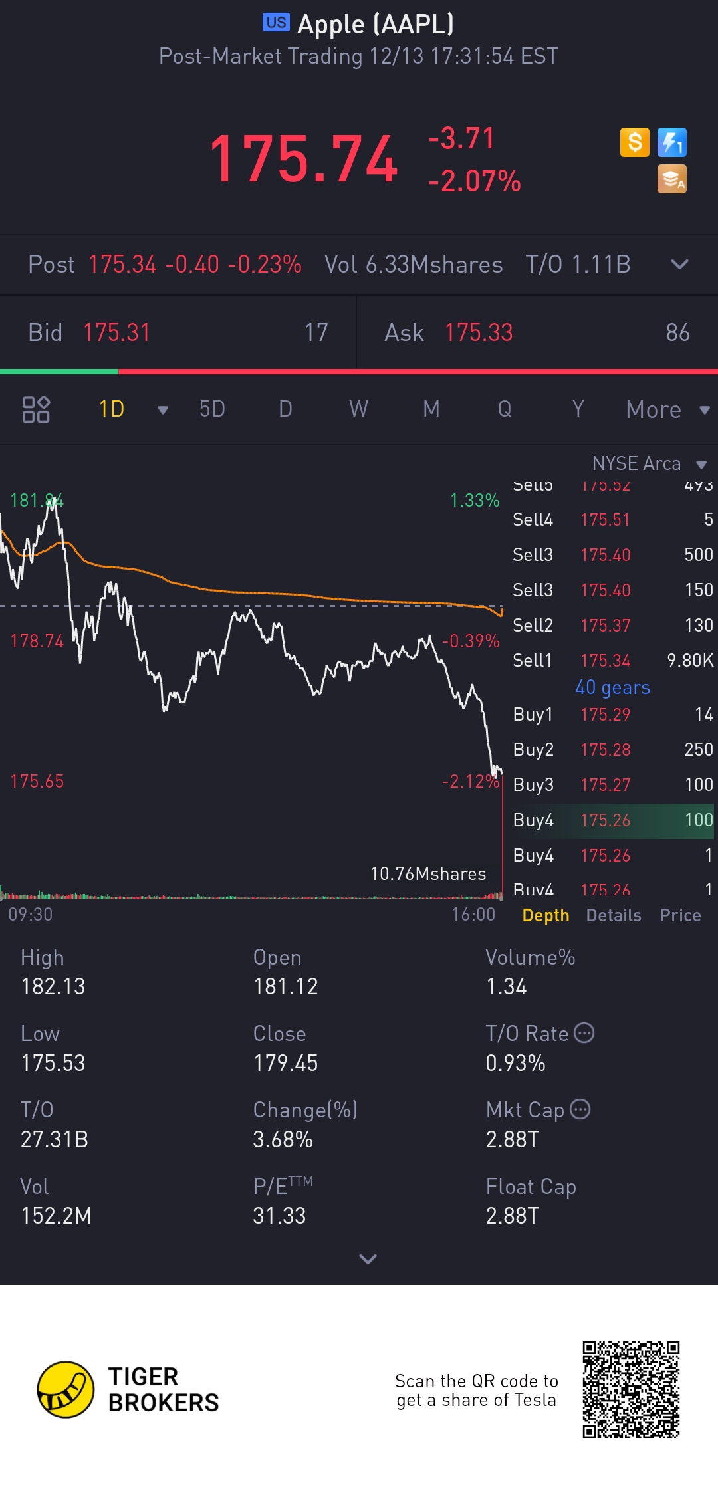Tap the highlighted Buy4 175.26 order row
The height and width of the screenshot is (1495, 718).
612,820
